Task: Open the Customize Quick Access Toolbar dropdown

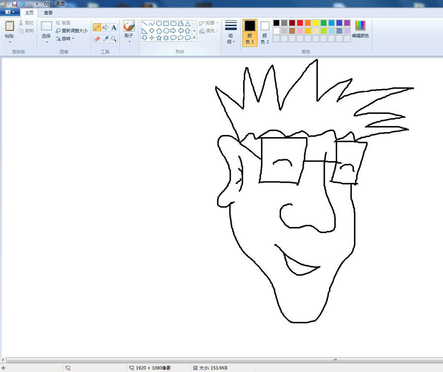Action: [x=37, y=4]
